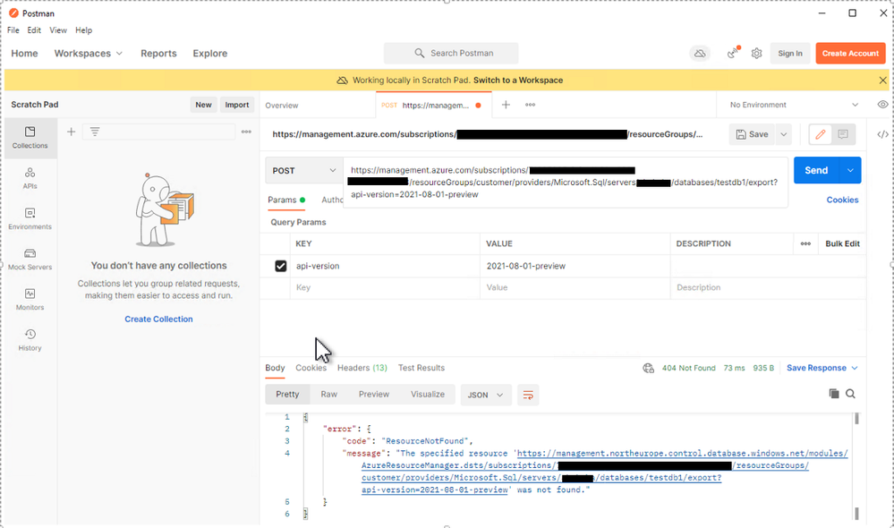Click the pencil edit mode icon

click(821, 134)
